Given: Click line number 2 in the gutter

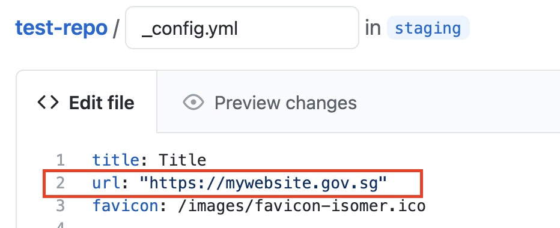Looking at the screenshot, I should tap(60, 183).
